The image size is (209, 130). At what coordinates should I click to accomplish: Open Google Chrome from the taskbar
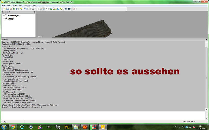[x=13, y=127]
